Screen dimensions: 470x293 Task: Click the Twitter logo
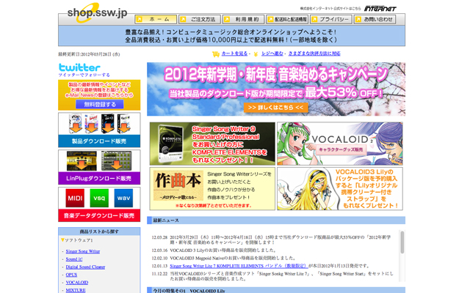(x=79, y=67)
